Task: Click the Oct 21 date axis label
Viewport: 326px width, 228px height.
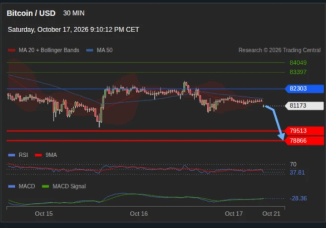Action: (x=271, y=214)
